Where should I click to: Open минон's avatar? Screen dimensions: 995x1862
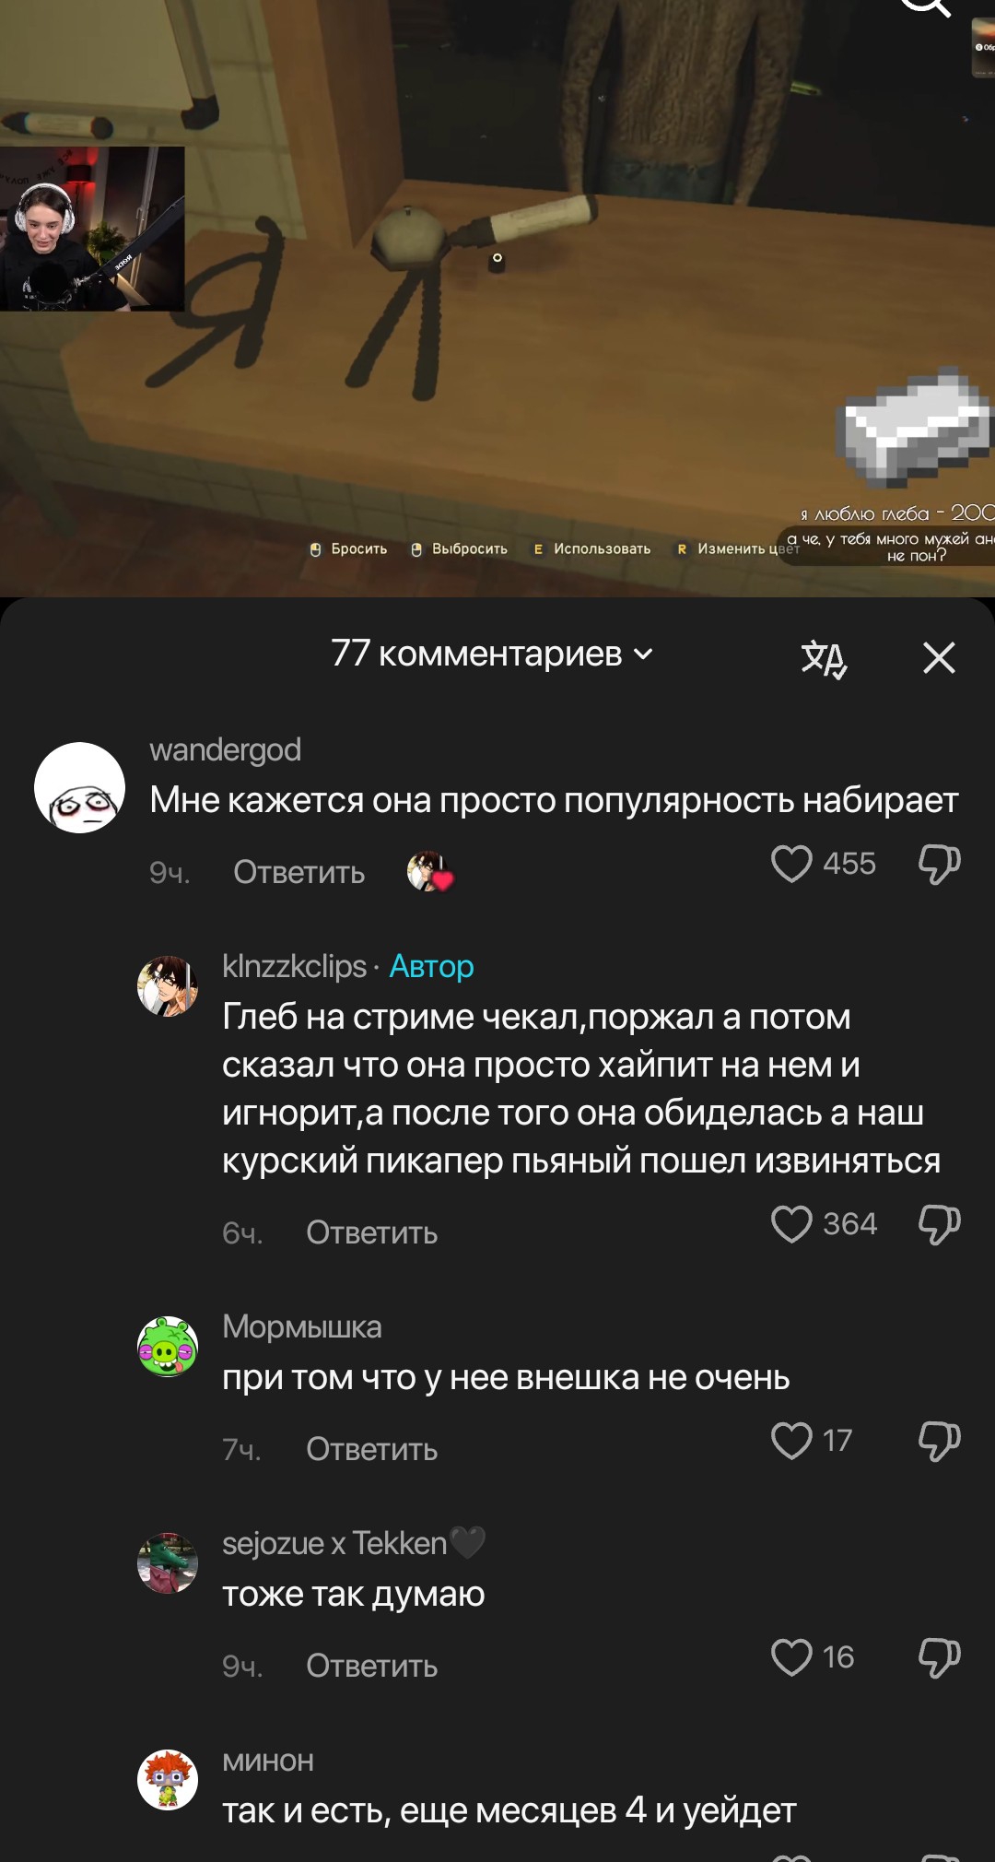(168, 1780)
